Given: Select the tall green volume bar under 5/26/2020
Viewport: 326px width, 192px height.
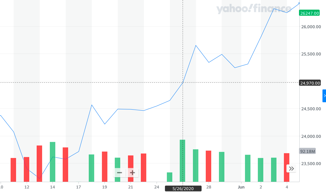Looking at the screenshot, I should point(182,160).
